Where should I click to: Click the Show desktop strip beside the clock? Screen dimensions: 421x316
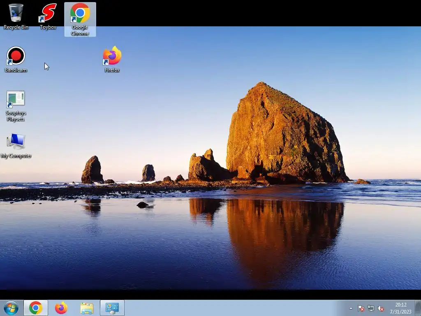pos(418,308)
